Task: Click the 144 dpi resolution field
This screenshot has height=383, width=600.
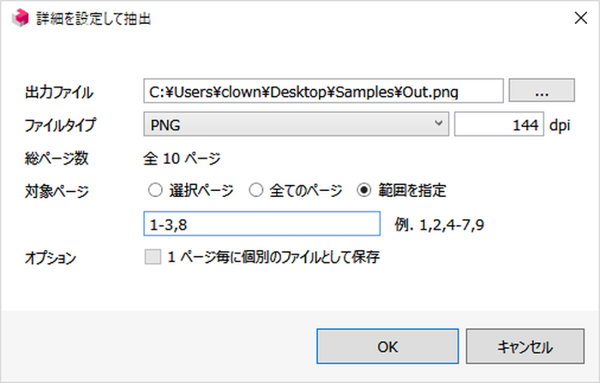Action: pyautogui.click(x=499, y=124)
